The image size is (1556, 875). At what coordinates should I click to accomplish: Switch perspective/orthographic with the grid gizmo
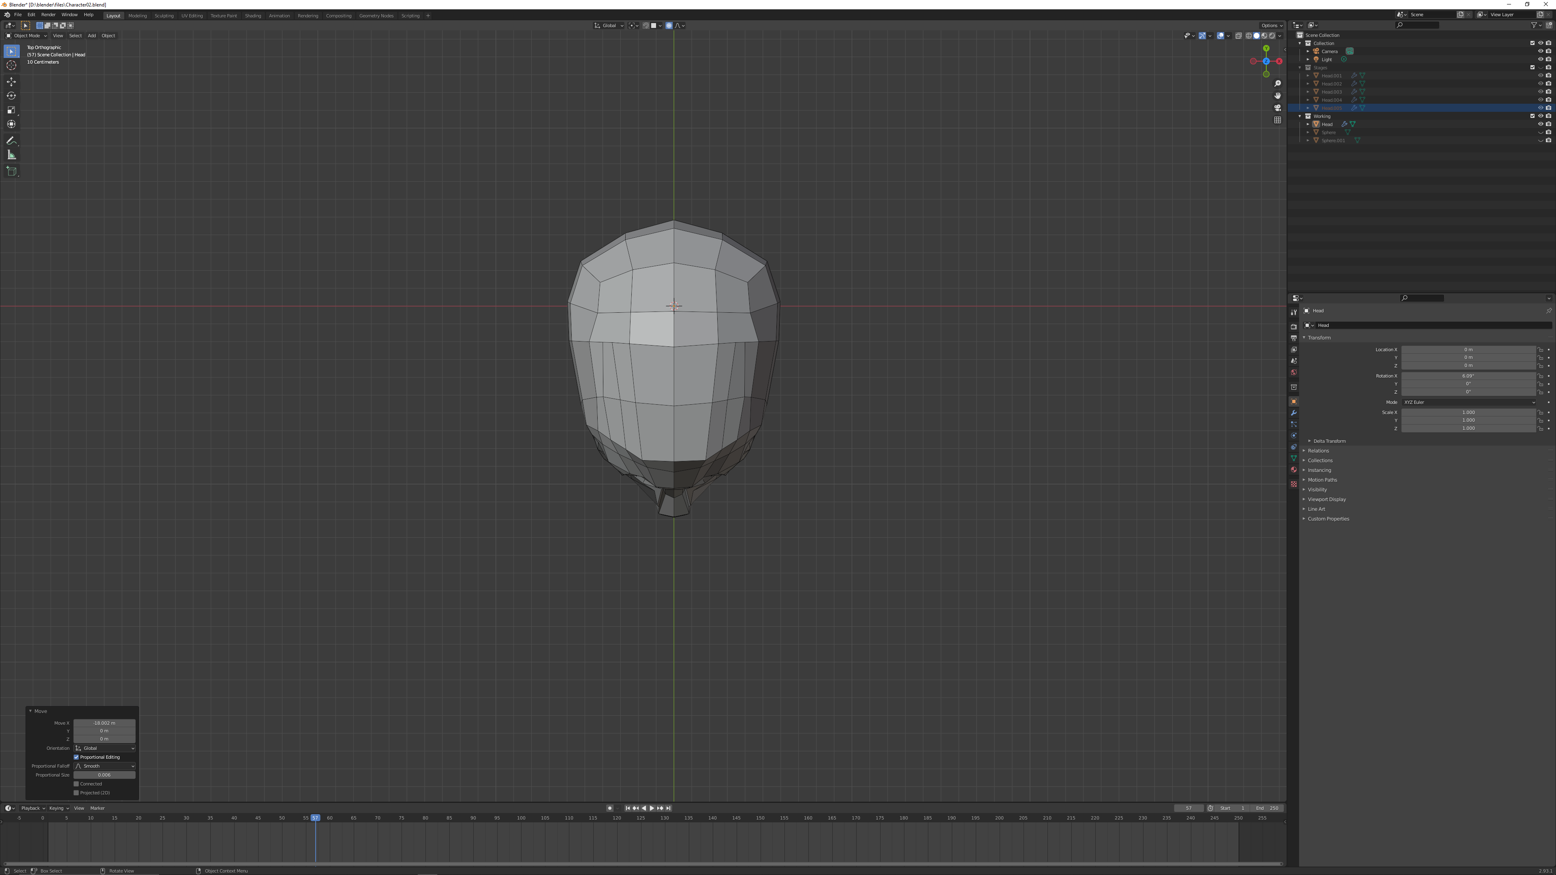pyautogui.click(x=1278, y=120)
